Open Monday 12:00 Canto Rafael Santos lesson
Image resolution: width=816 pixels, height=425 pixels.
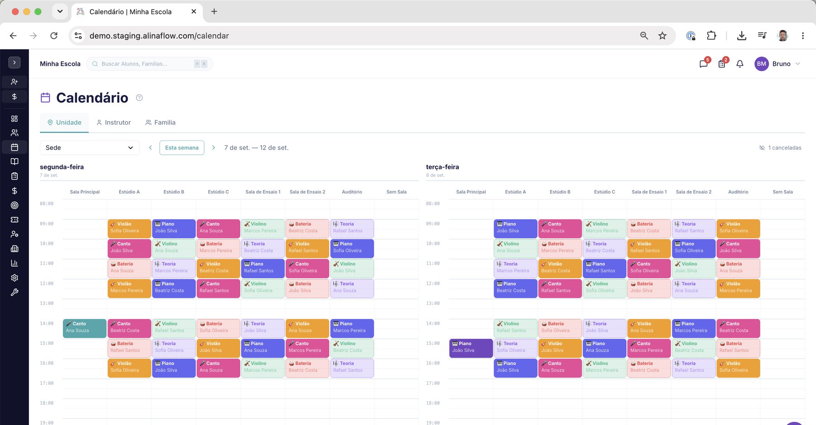click(218, 289)
